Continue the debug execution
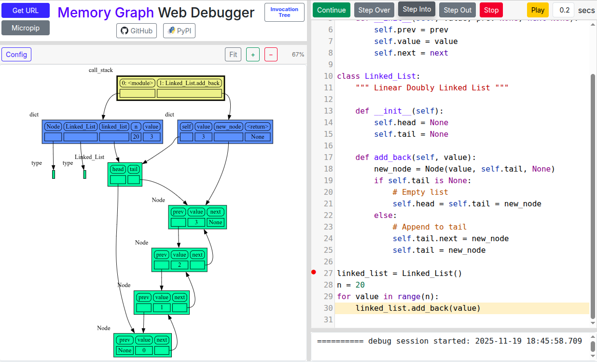The image size is (597, 362). point(331,10)
